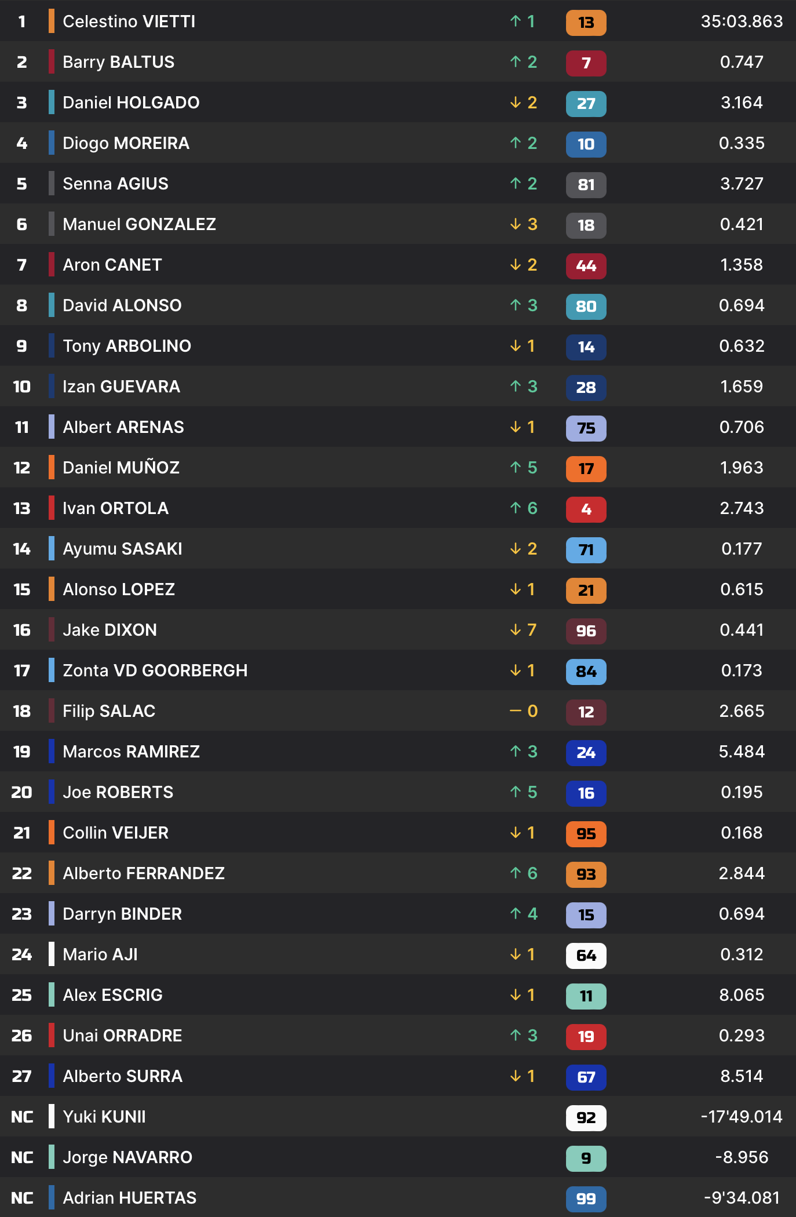Viewport: 796px width, 1217px height.
Task: Open Manuel Gonzalez's rider name
Action: click(139, 224)
